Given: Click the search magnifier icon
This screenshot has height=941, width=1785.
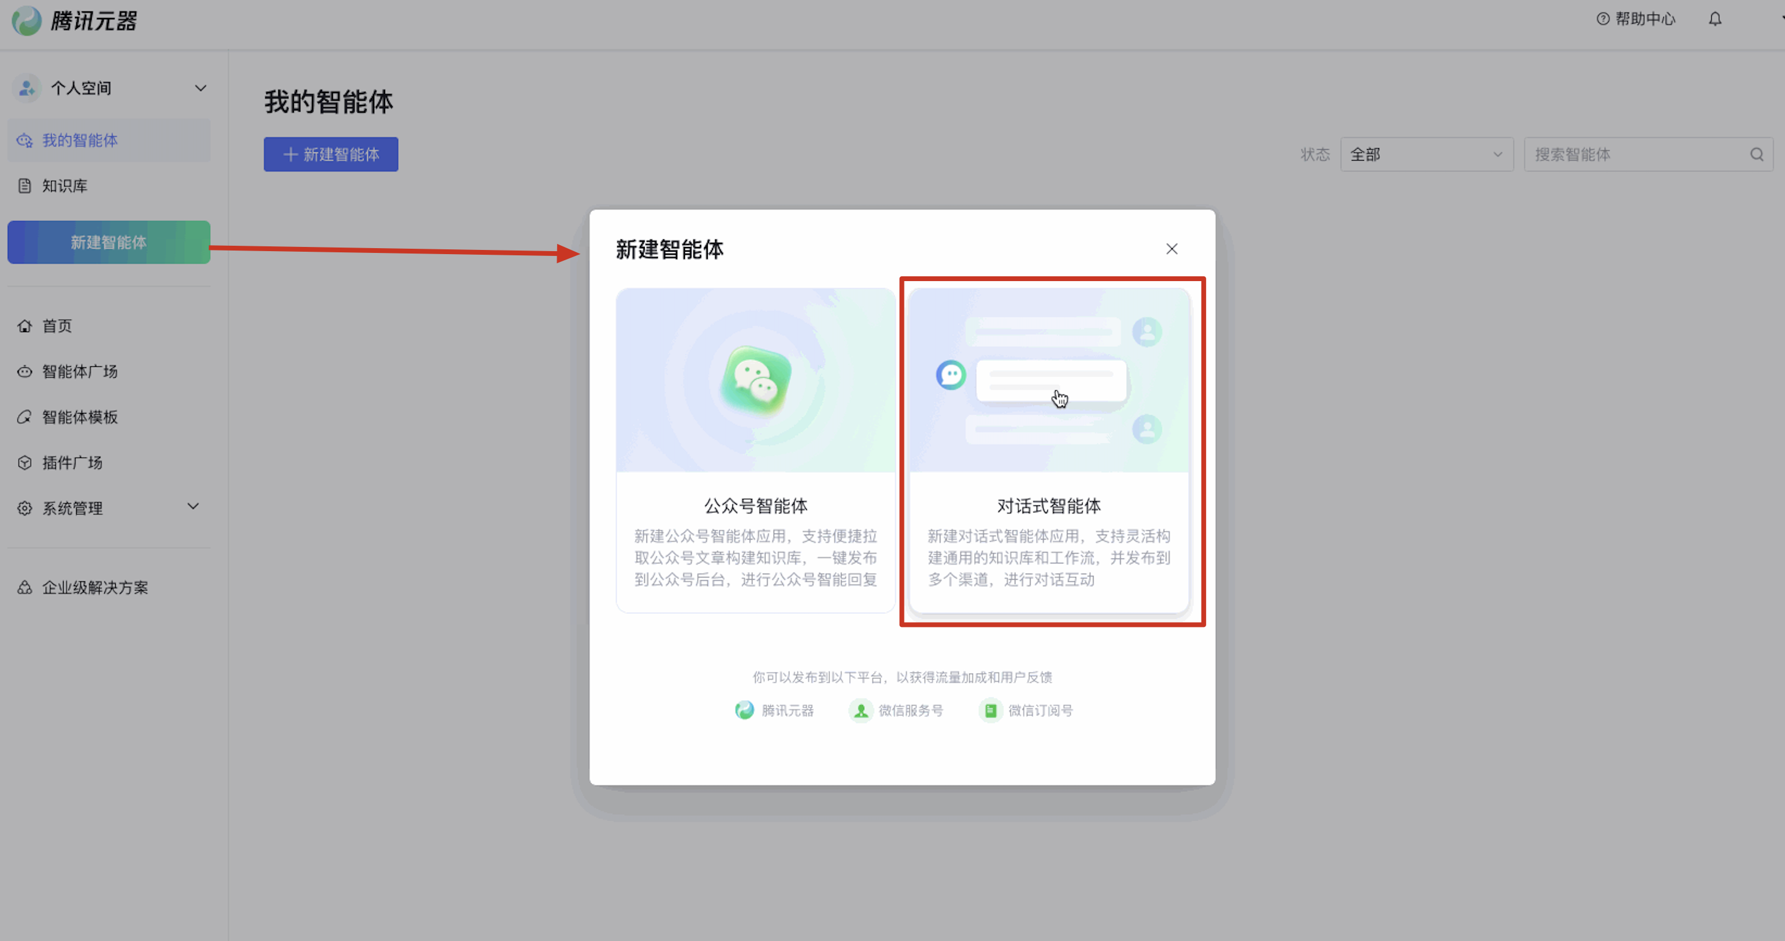Looking at the screenshot, I should [x=1756, y=155].
